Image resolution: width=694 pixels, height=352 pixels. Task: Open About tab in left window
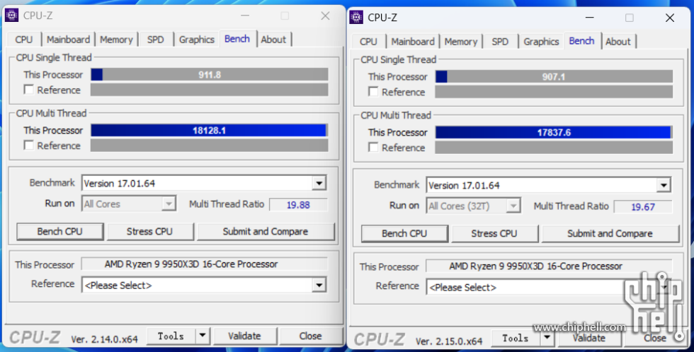point(273,40)
